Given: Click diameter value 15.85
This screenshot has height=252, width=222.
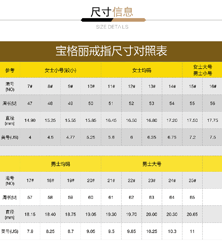Looking at the screenshot, I should [91, 120].
